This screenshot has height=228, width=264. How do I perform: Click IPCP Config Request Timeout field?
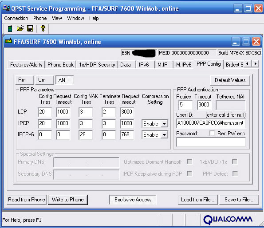(x=63, y=123)
